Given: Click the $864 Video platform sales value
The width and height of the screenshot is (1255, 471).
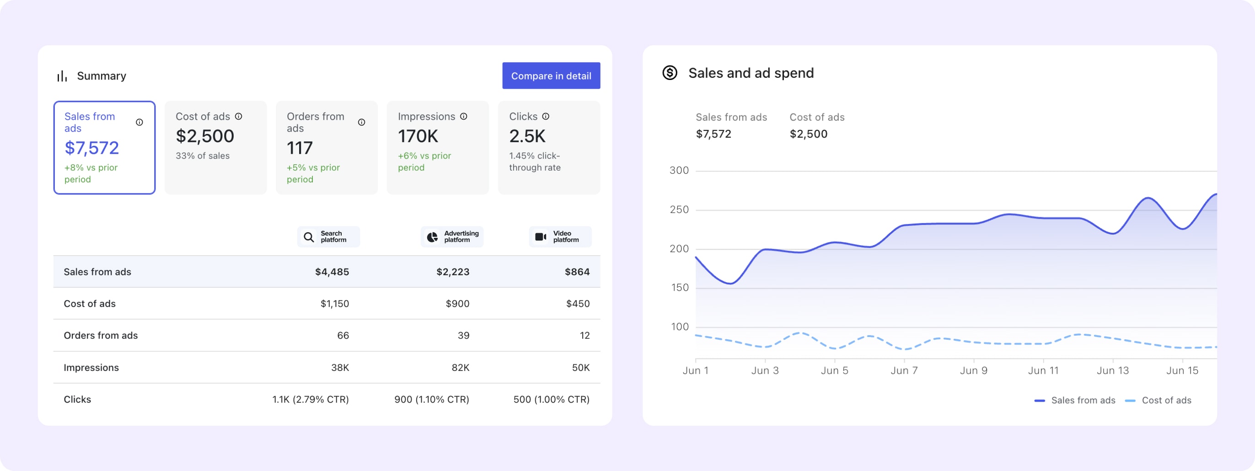Looking at the screenshot, I should [577, 272].
